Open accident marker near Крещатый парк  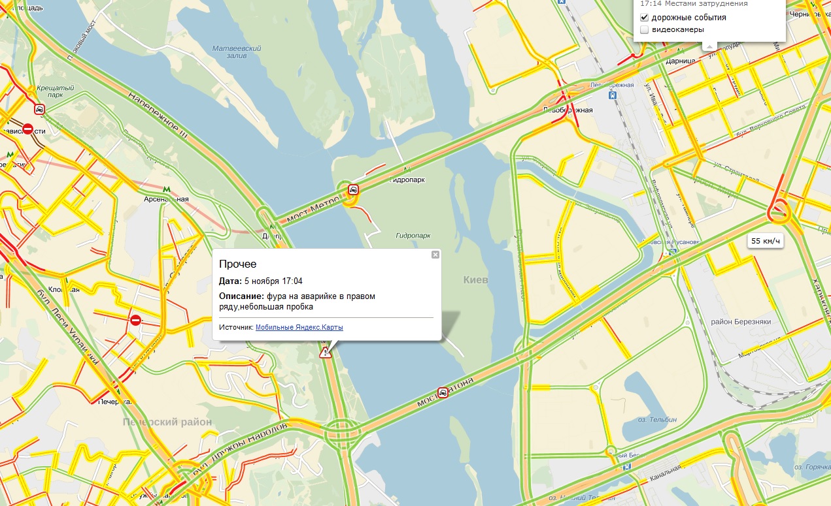coord(40,110)
